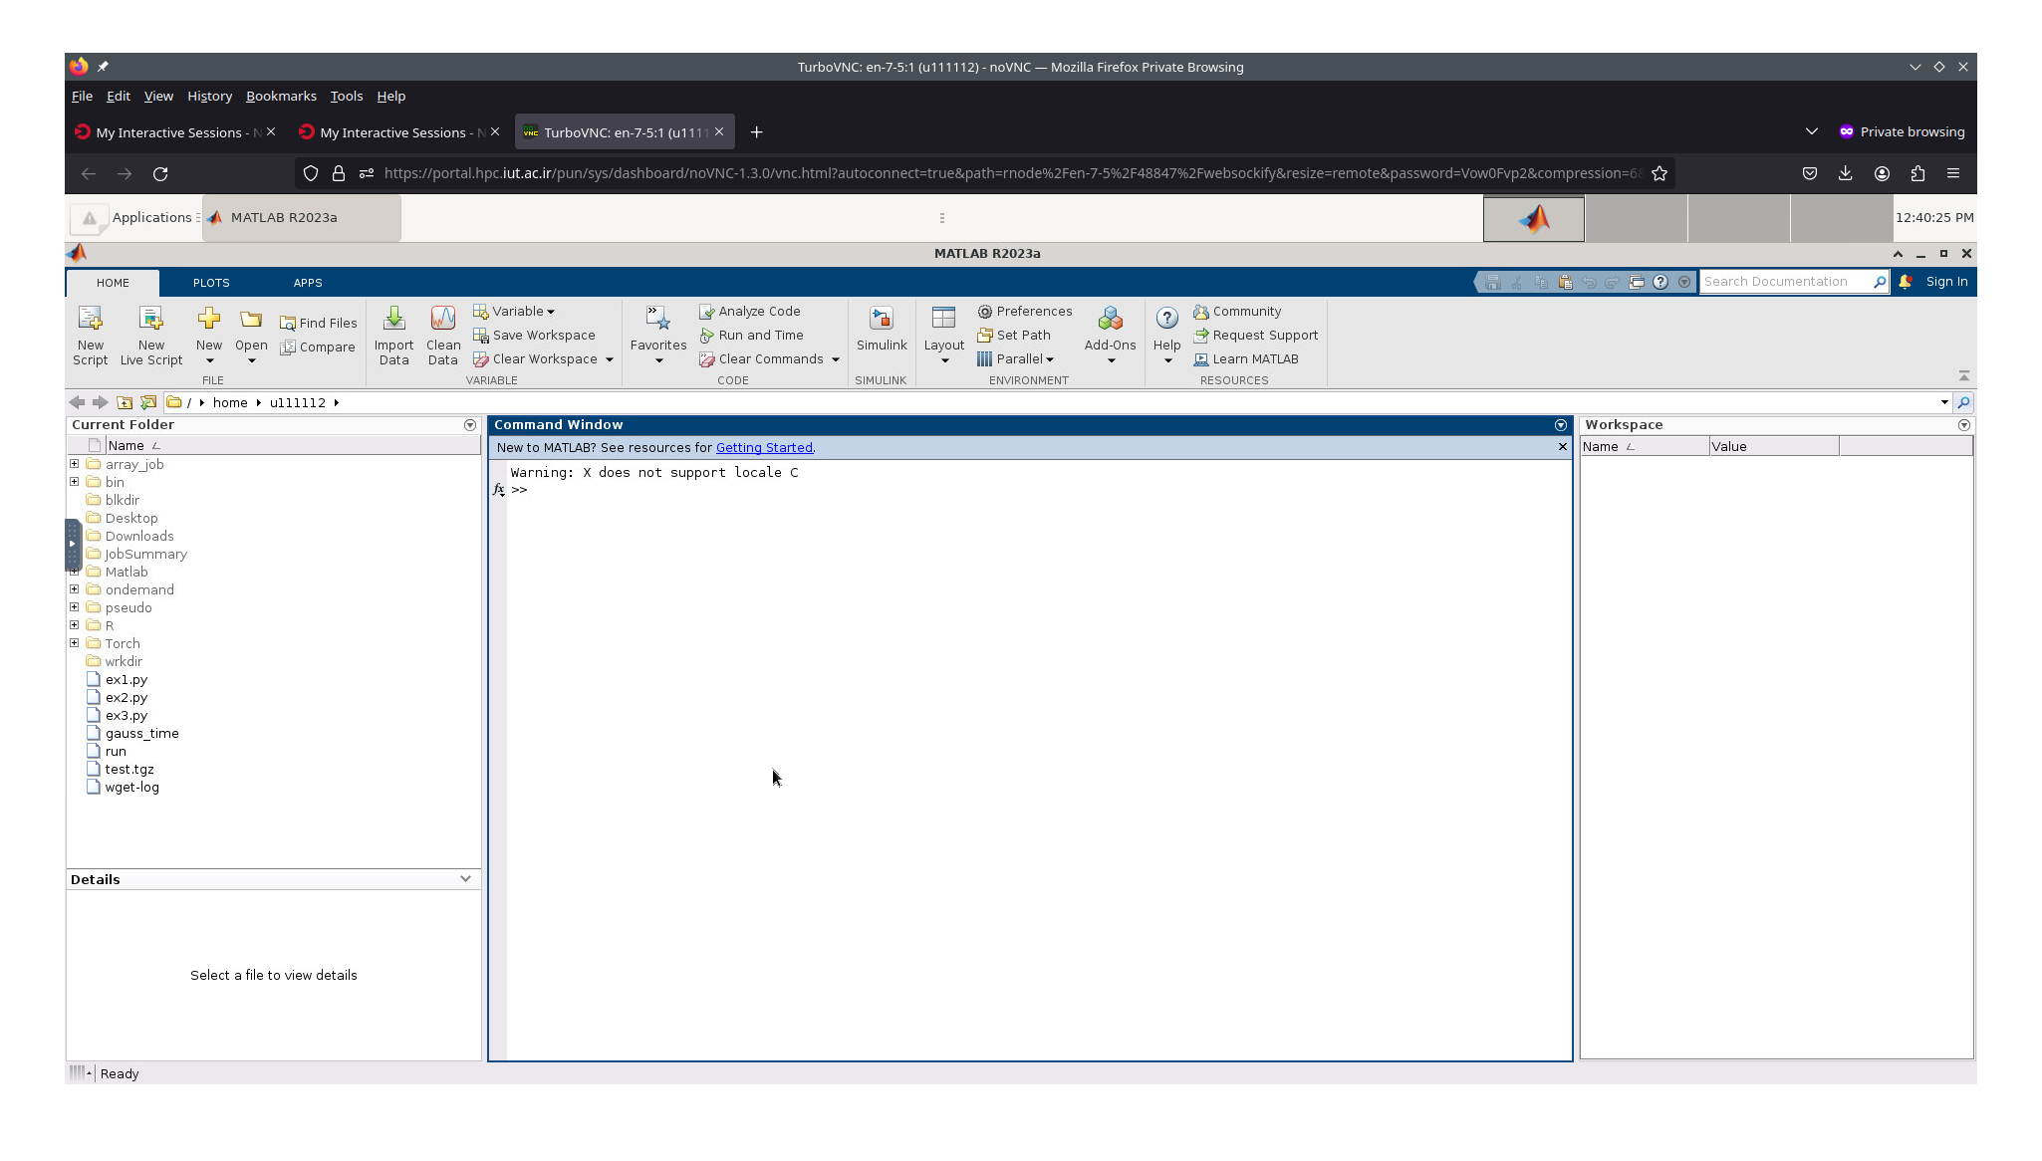Switch to the APPS tab
The height and width of the screenshot is (1161, 2042).
coord(308,283)
